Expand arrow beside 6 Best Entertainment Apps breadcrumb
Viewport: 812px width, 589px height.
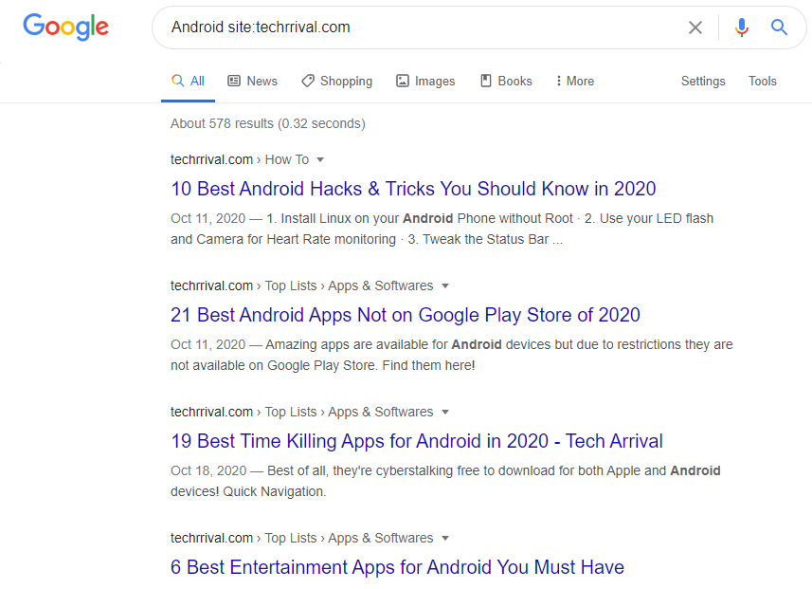pyautogui.click(x=444, y=538)
